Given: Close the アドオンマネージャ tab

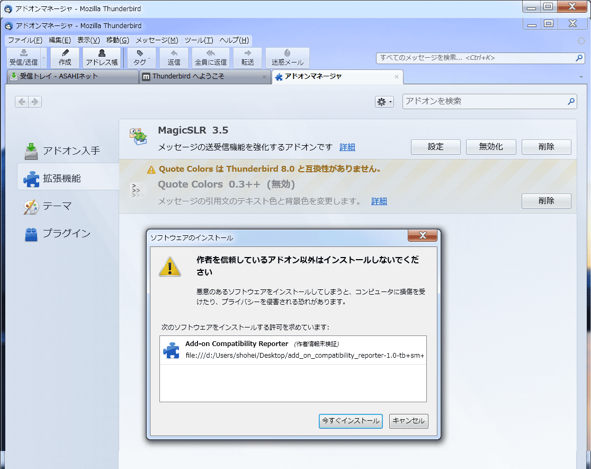Looking at the screenshot, I should [397, 77].
